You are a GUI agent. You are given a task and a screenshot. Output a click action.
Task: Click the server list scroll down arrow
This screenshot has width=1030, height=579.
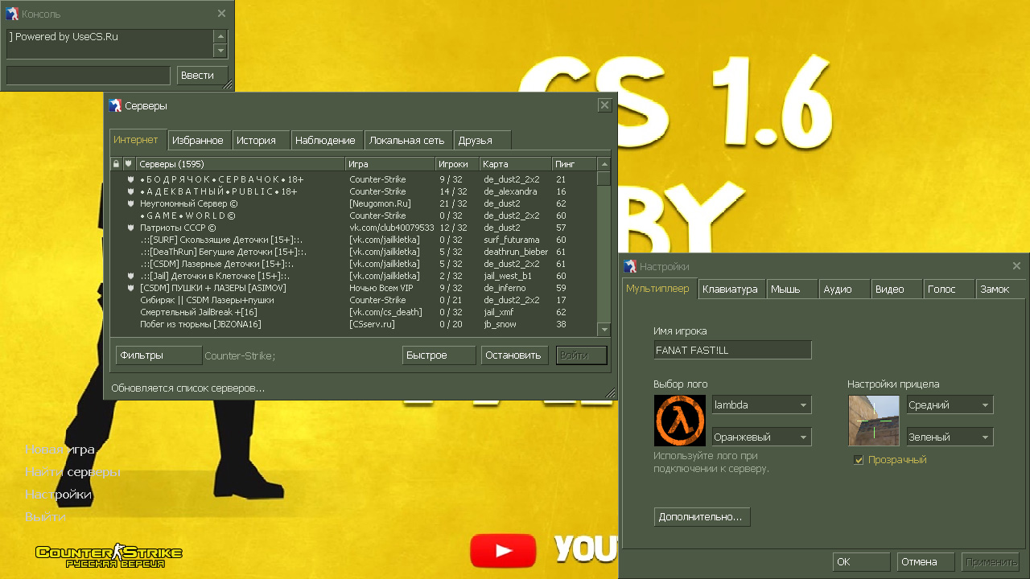coord(604,329)
